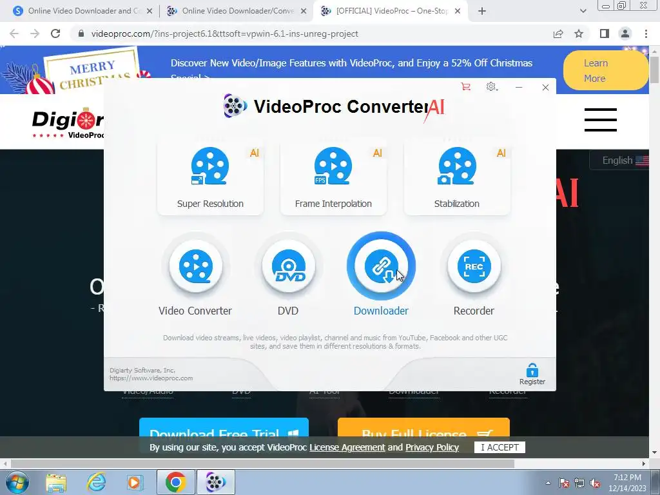Click the shopping cart icon in VideoProc

tap(465, 87)
